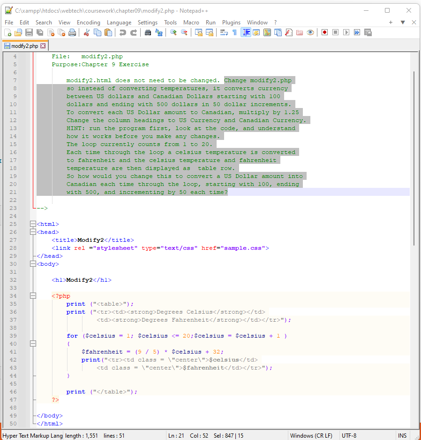Click the vertical scrollbar thumb
Image resolution: width=421 pixels, height=440 pixels.
[414, 159]
